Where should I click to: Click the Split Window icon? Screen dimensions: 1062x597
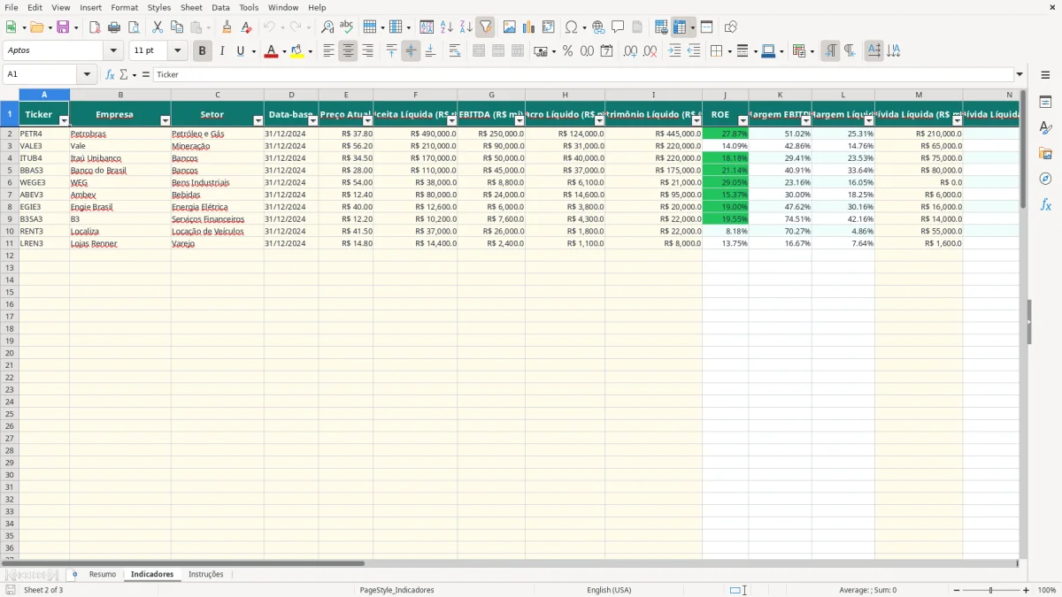[706, 27]
